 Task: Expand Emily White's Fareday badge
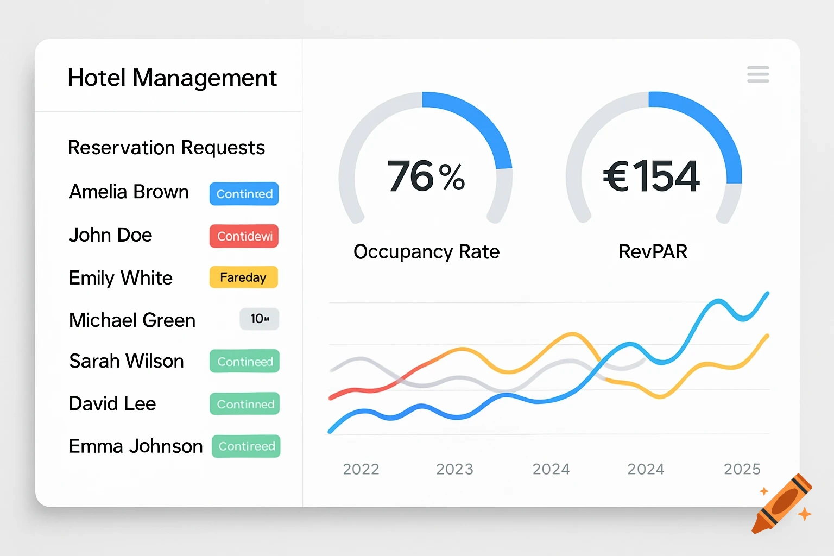(243, 277)
